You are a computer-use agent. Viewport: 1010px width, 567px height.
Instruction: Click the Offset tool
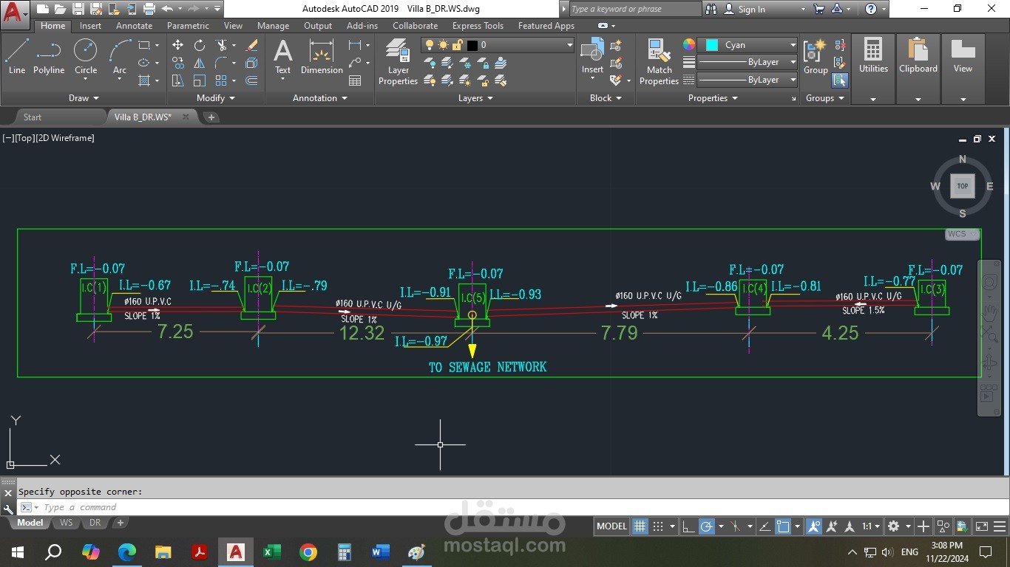[x=251, y=80]
